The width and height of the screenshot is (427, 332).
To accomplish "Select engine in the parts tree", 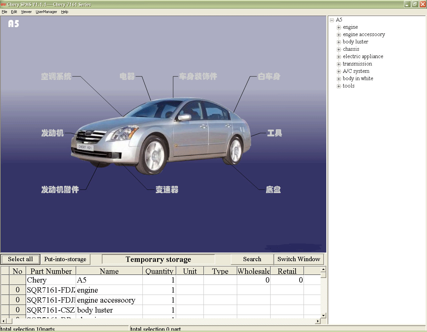I will (350, 27).
